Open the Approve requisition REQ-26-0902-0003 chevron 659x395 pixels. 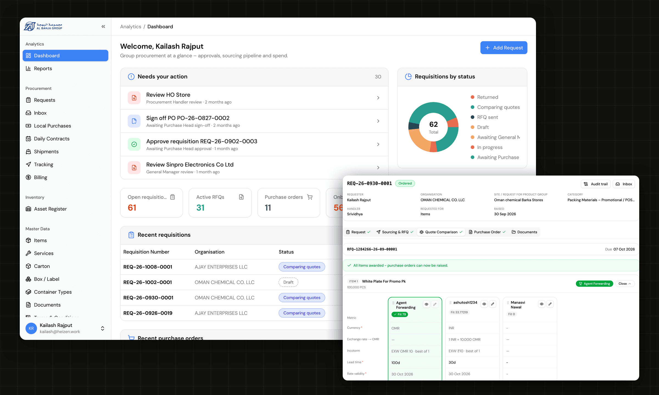pyautogui.click(x=378, y=145)
